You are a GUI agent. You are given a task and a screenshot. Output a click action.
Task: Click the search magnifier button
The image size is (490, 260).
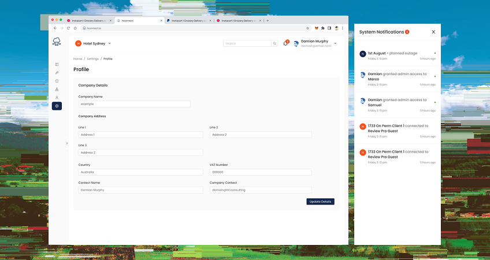274,43
